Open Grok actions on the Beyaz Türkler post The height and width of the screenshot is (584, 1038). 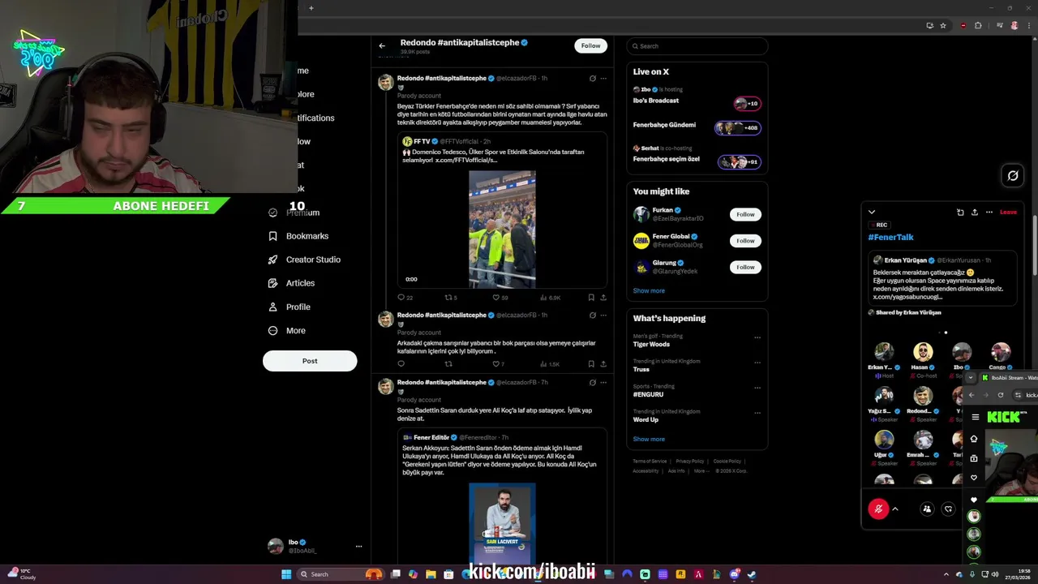tap(592, 79)
